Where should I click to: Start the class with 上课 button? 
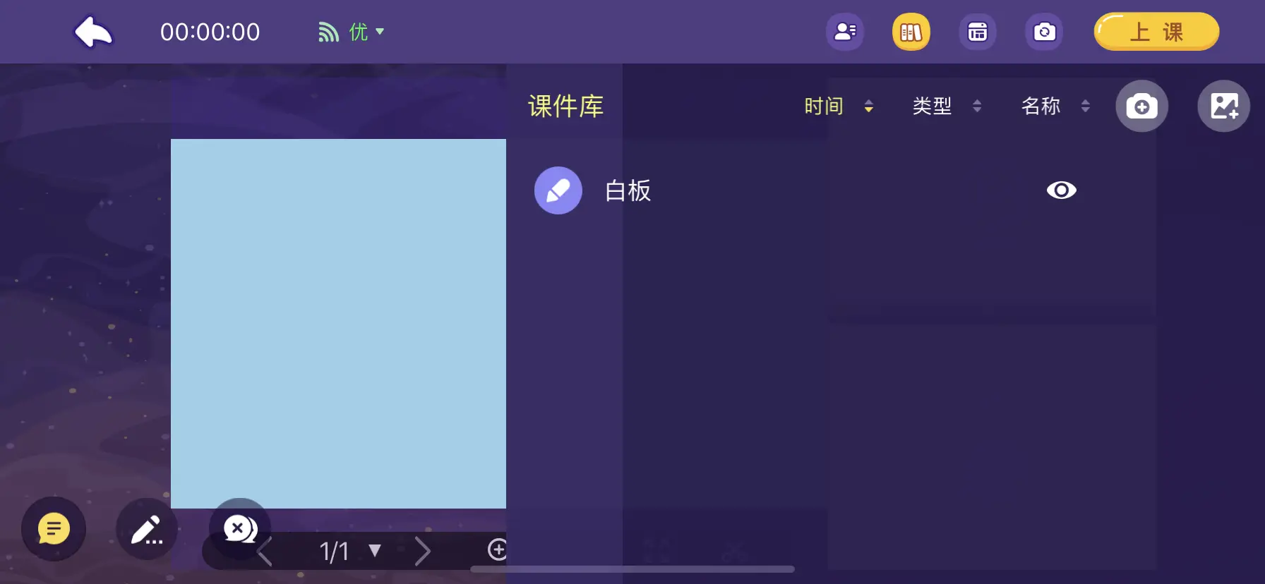click(1156, 32)
